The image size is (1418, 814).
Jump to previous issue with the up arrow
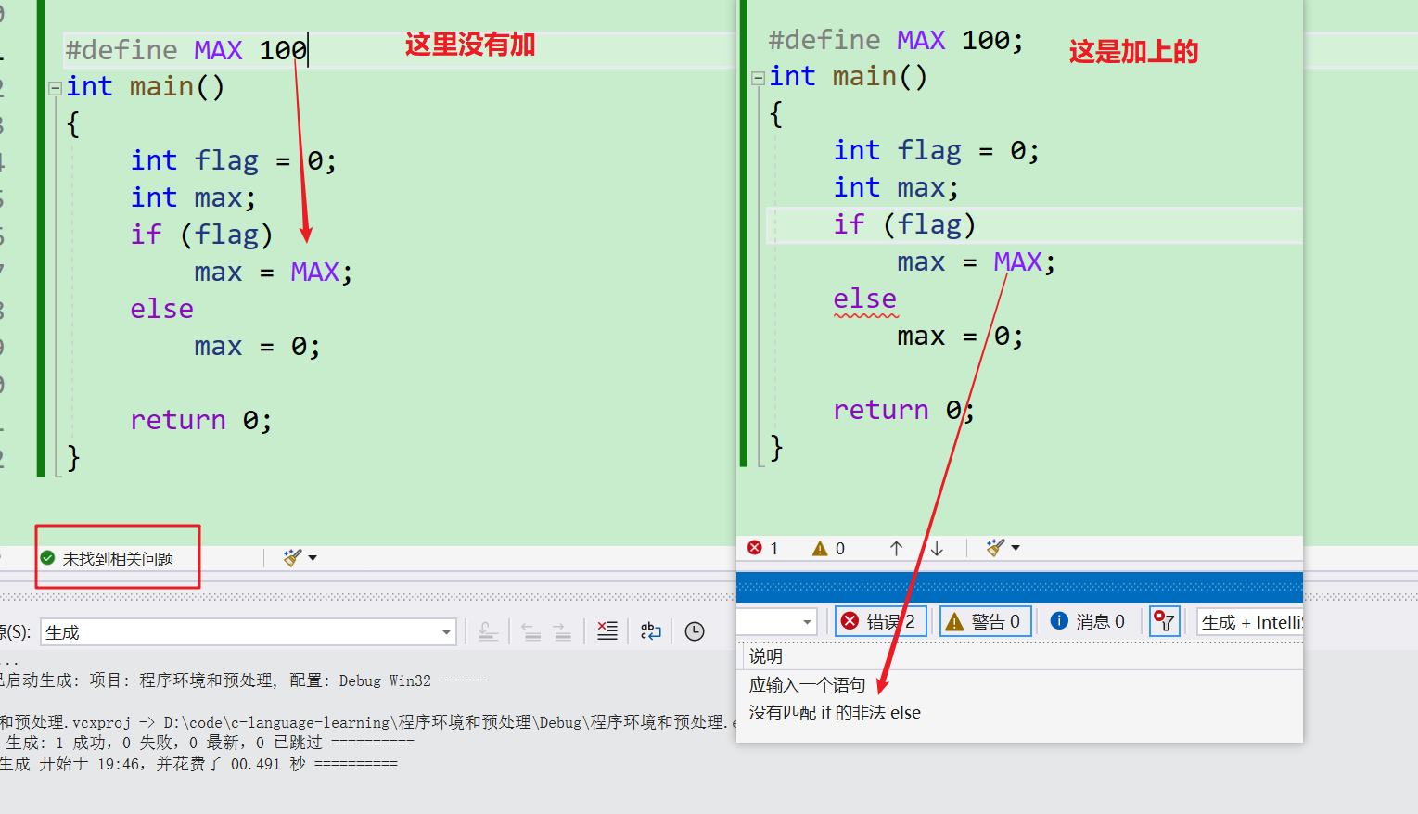[896, 549]
